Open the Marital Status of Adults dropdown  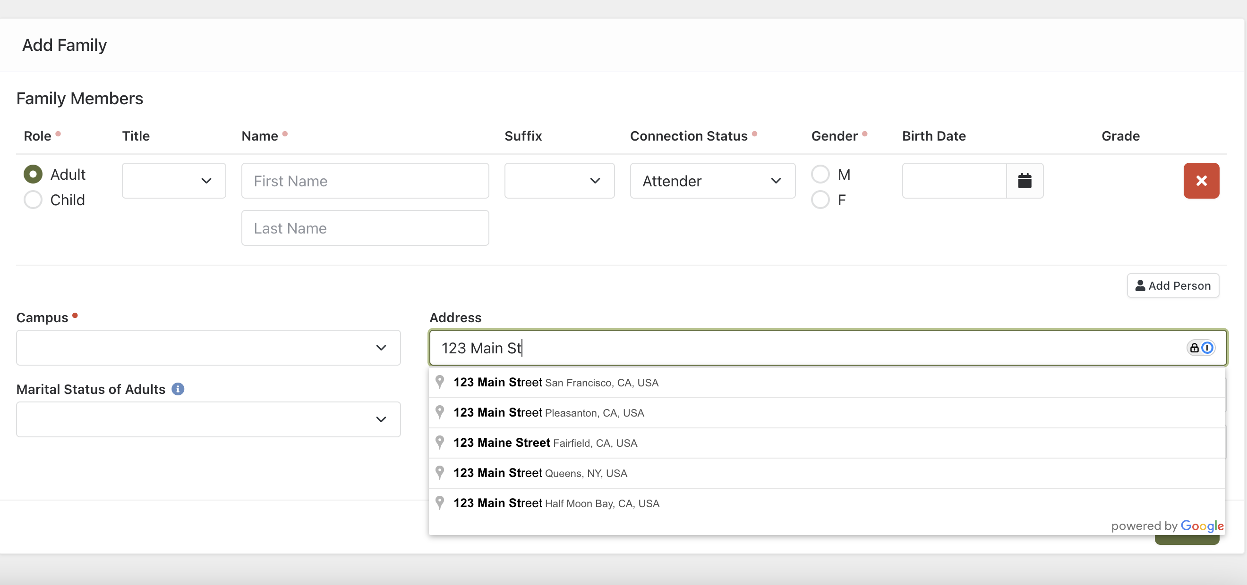click(208, 419)
